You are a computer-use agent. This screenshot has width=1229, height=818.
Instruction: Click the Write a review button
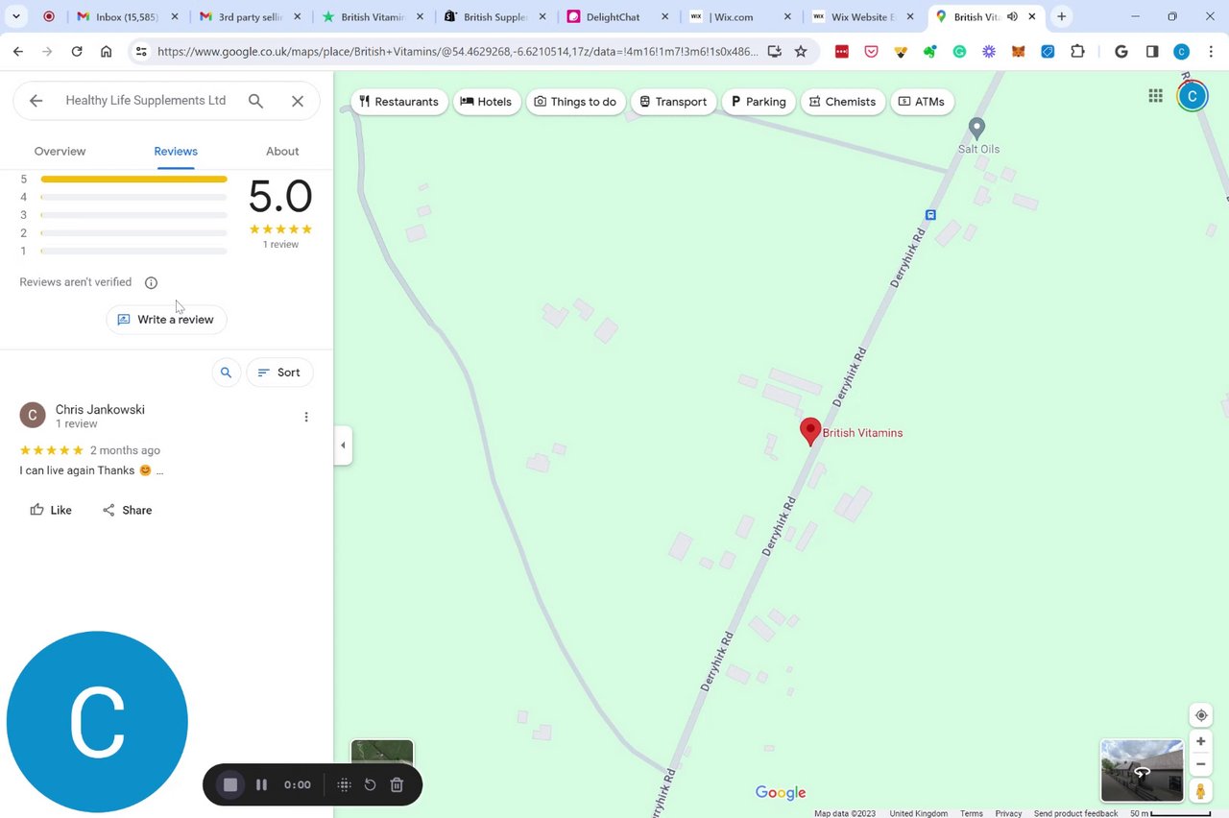pos(166,320)
